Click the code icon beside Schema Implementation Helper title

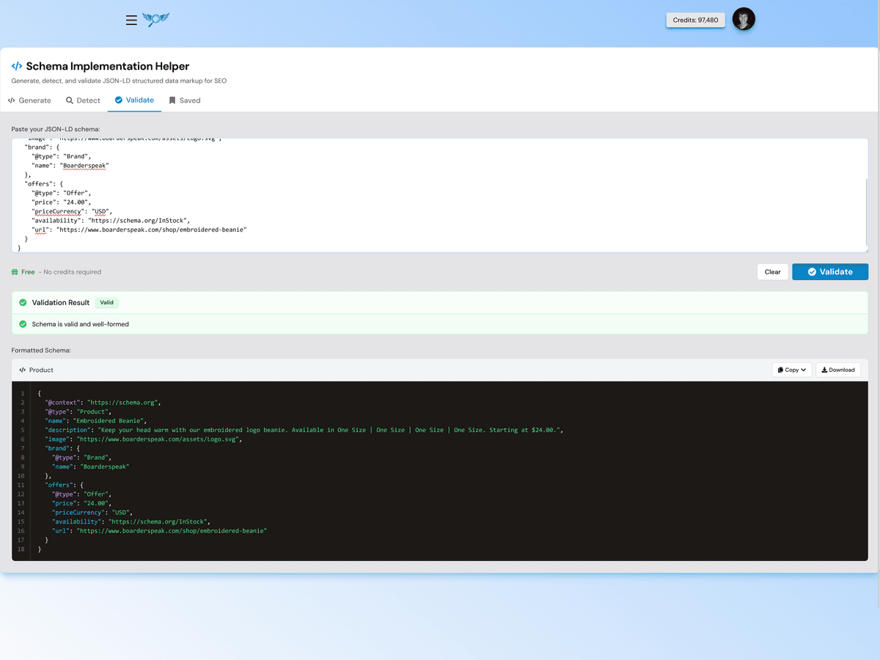click(16, 65)
